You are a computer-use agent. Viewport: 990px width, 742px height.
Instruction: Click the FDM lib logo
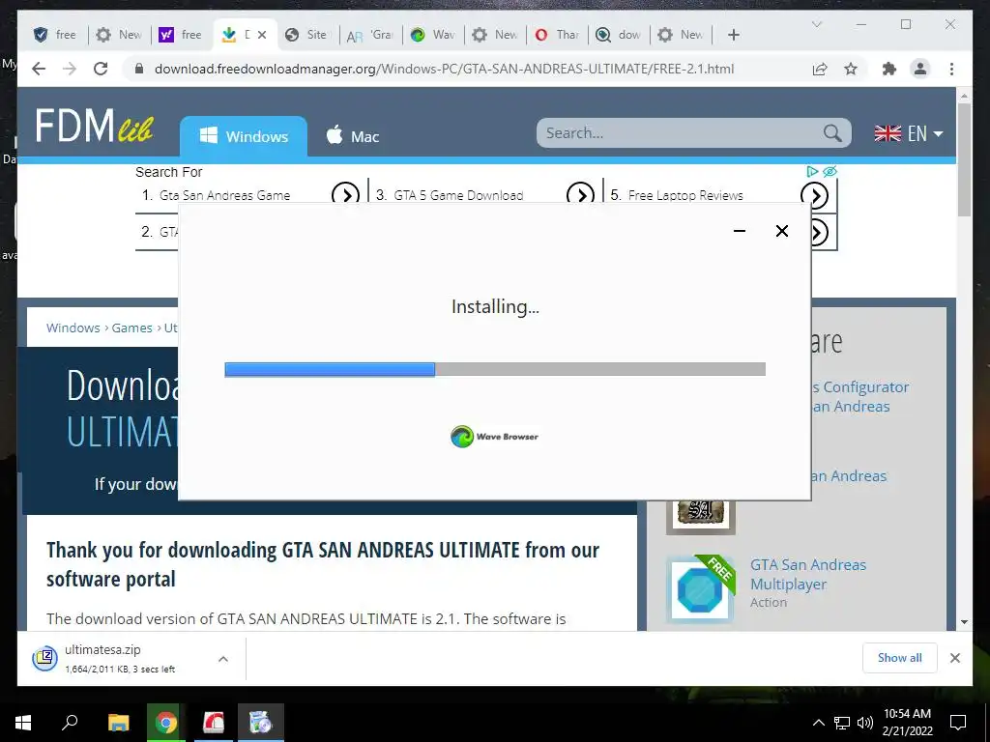tap(94, 125)
